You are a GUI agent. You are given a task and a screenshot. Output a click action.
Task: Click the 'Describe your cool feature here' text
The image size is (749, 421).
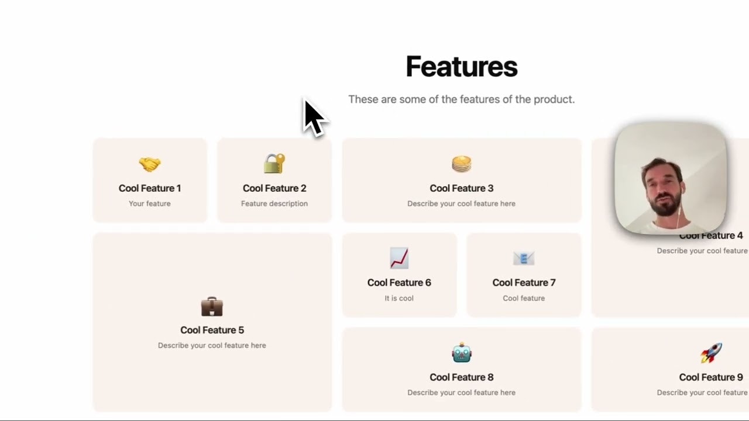click(x=461, y=203)
